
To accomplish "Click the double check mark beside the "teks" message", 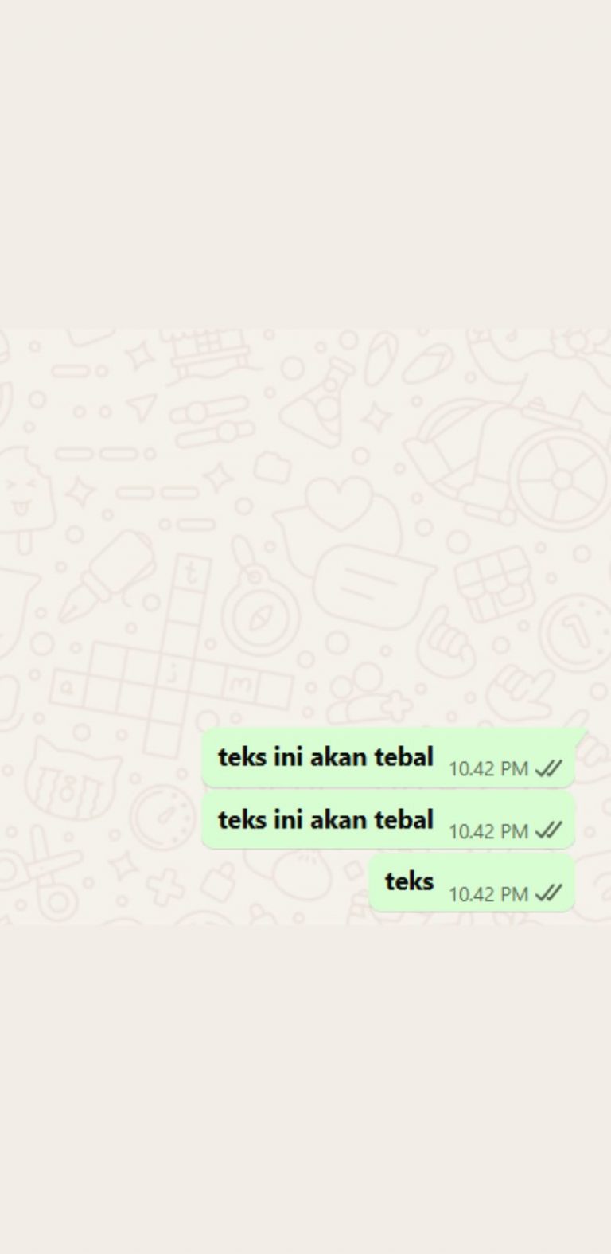I will pos(549,893).
